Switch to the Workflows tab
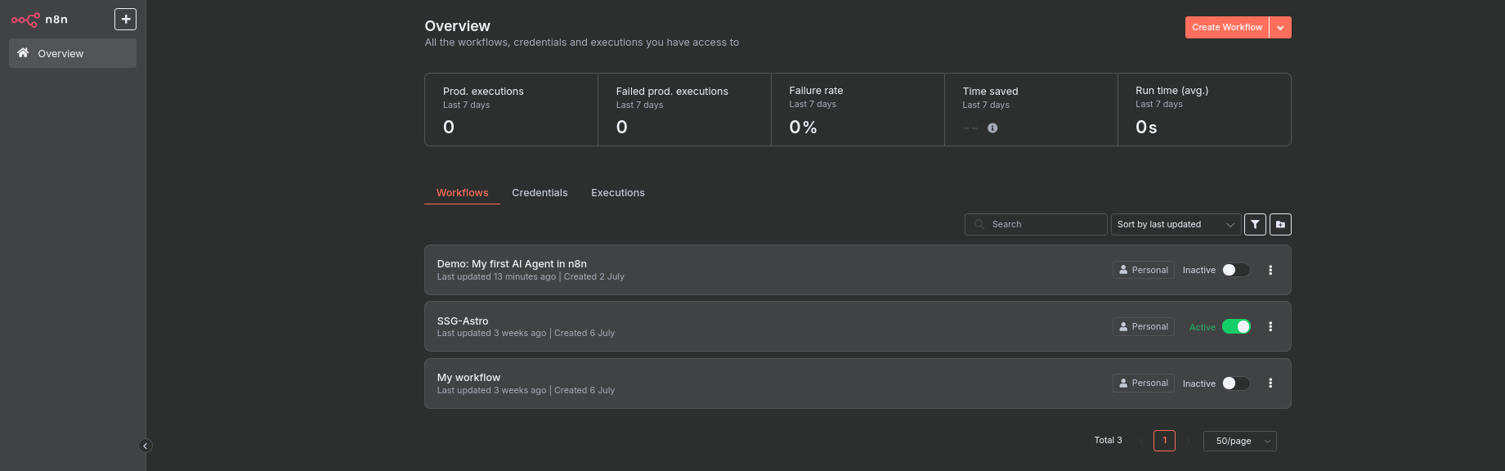 tap(462, 193)
